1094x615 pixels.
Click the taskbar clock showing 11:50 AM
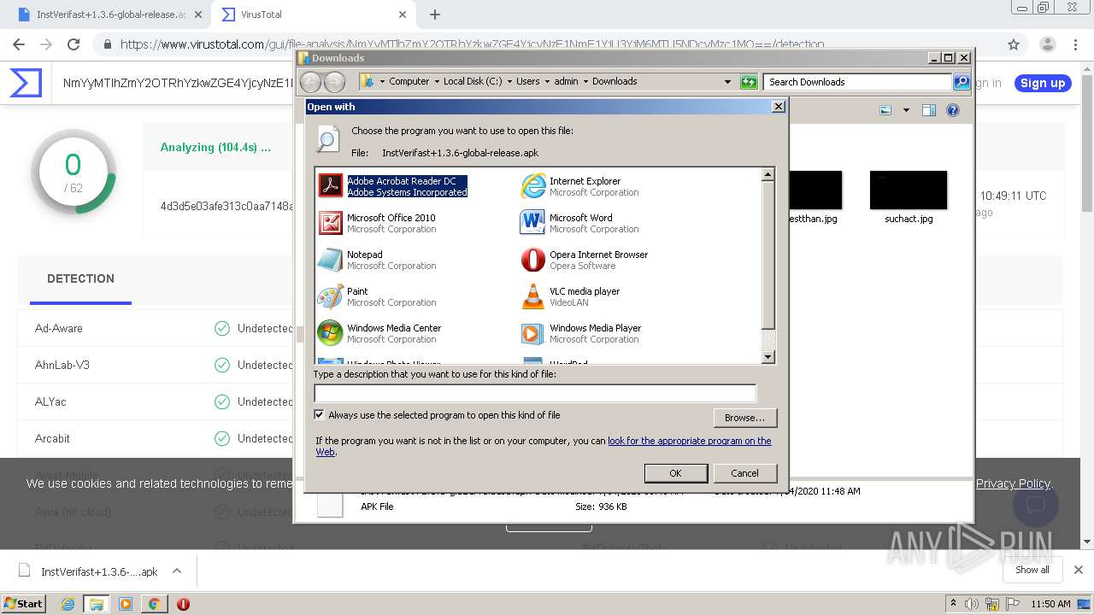click(x=1050, y=604)
